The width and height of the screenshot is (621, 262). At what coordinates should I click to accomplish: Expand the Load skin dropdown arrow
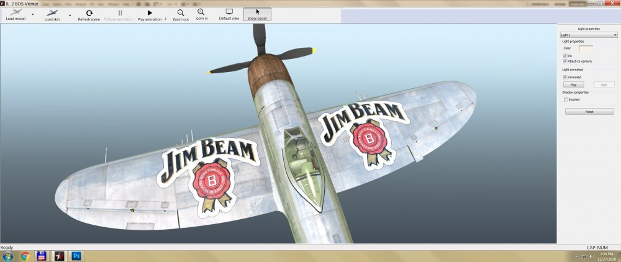[x=70, y=15]
